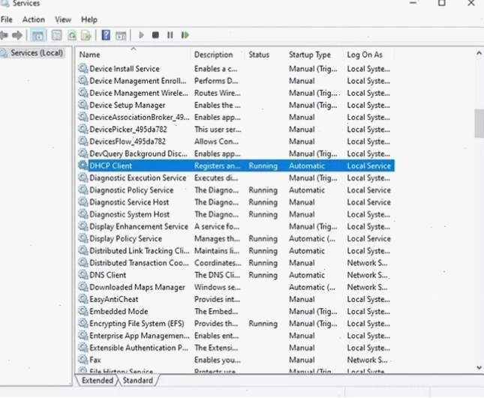
Task: Open the File menu
Action: 7,19
